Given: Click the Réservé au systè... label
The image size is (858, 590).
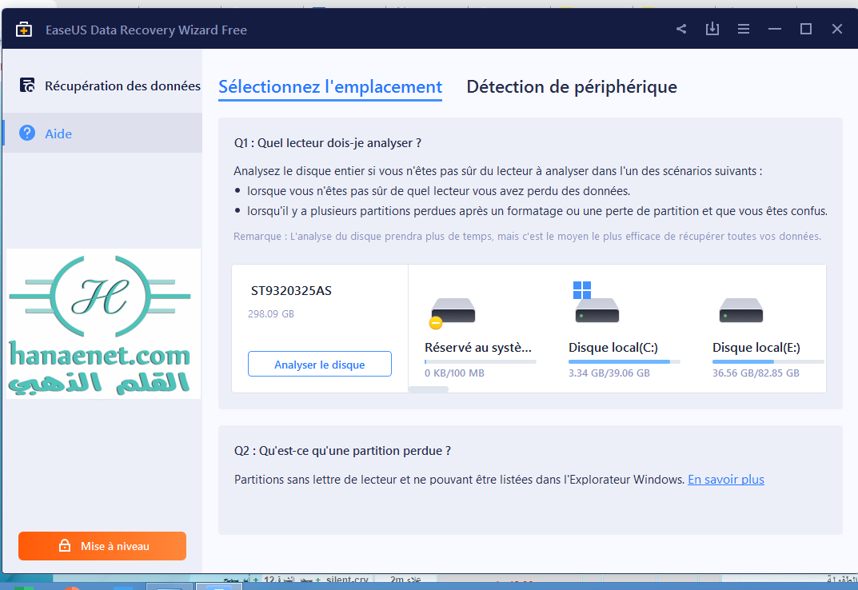Looking at the screenshot, I should pyautogui.click(x=478, y=348).
